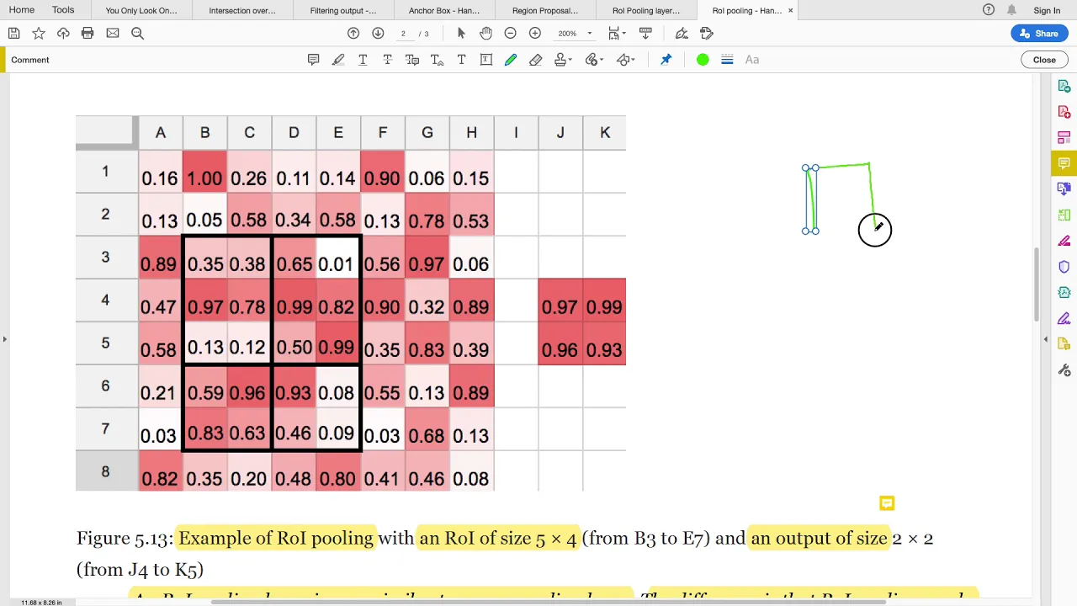1077x606 pixels.
Task: Close the Comment toolbar
Action: coord(1044,60)
